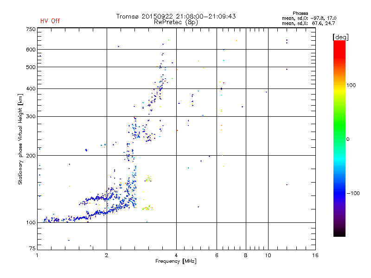371x278 pixels.
Task: Click the "2" frequency axis tick label
Action: [x=107, y=255]
